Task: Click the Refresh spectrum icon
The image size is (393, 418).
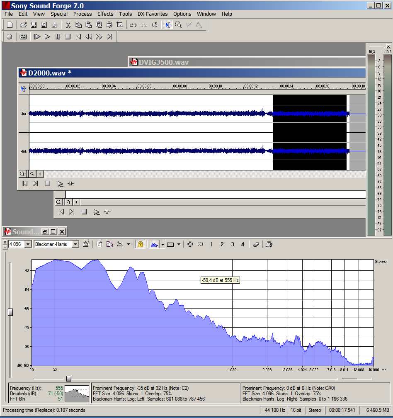Action: tap(99, 244)
